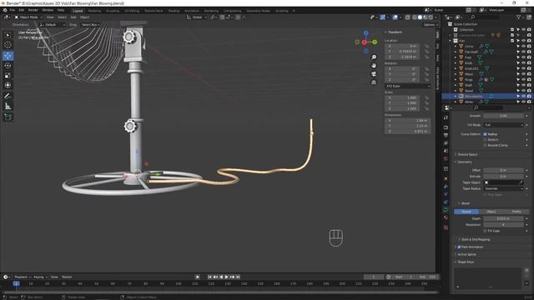Screen dimensions: 534x300
Task: Open the Render properties tab
Action: click(x=446, y=127)
